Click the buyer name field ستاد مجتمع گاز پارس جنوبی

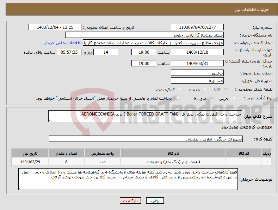click(144, 35)
